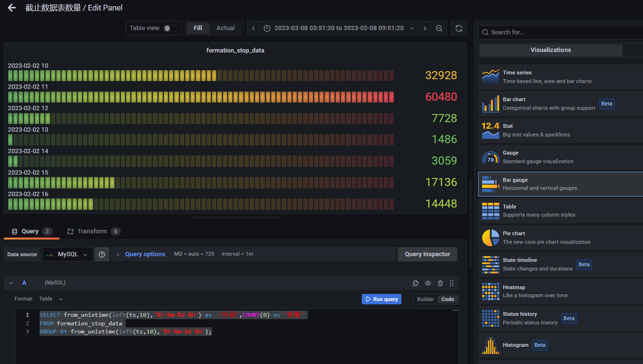Choose State timeline visualization
Viewport: 643px width, 364px height.
[561, 264]
